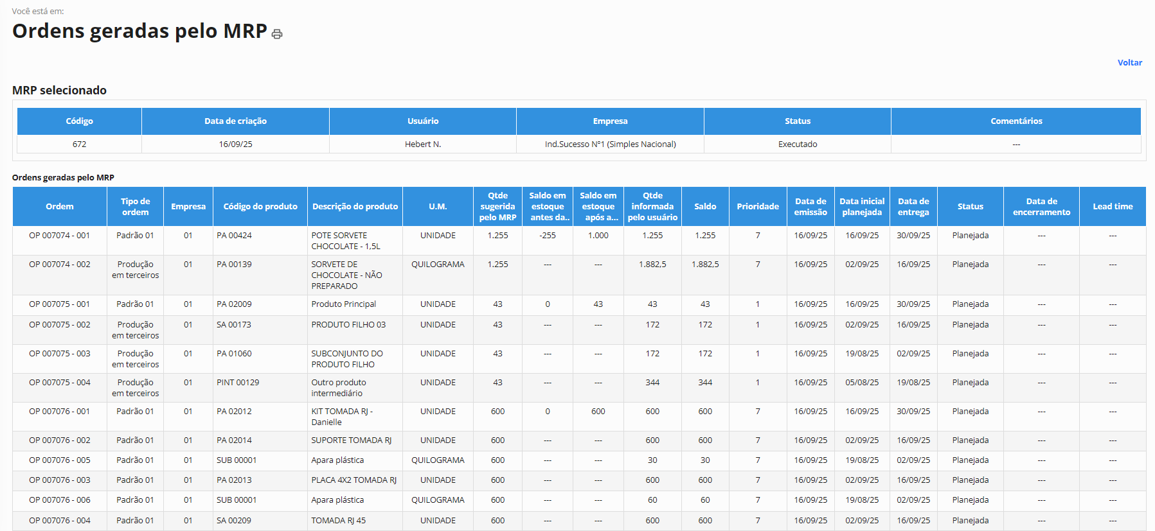Click the Data de criação header in MRP table
Image resolution: width=1155 pixels, height=531 pixels.
(235, 121)
